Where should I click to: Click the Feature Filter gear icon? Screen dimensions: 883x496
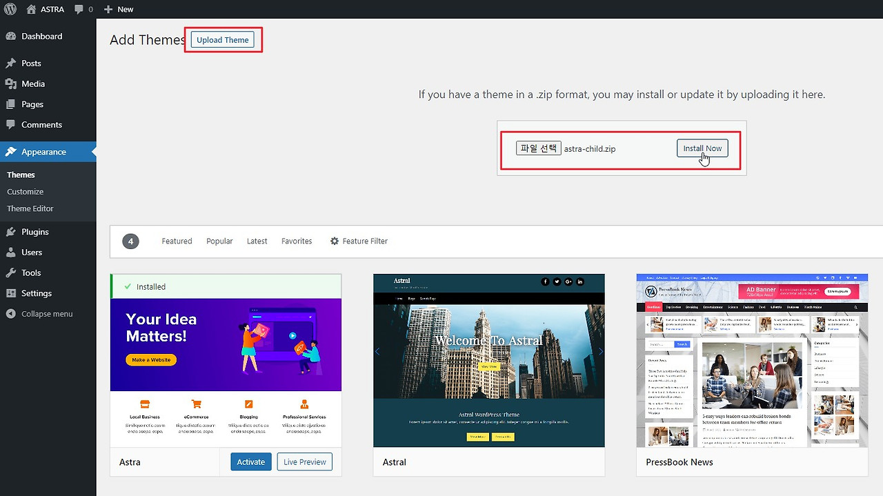coord(335,241)
